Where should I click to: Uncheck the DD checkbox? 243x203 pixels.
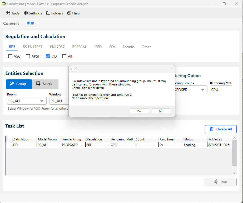(48, 56)
